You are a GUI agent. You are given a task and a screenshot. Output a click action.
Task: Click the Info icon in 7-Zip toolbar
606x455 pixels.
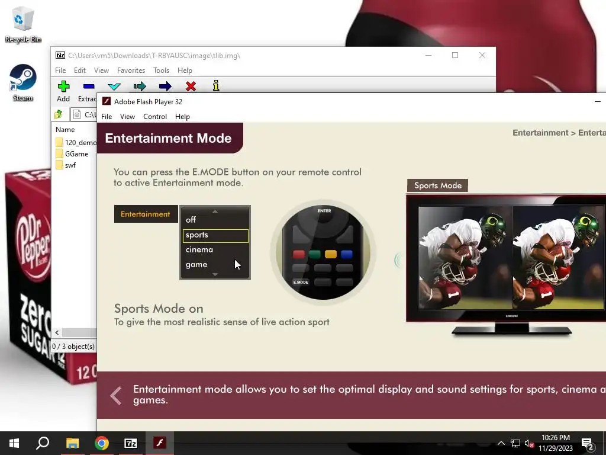pyautogui.click(x=216, y=86)
